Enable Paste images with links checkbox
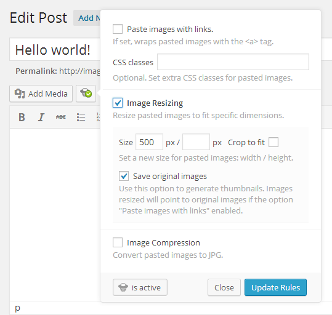This screenshot has height=315, width=332. (118, 29)
